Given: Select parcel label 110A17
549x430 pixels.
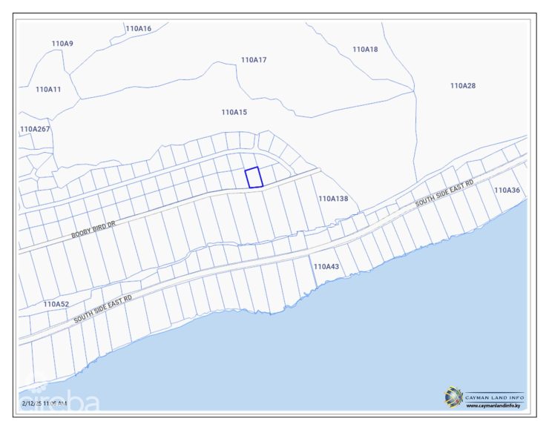Looking at the screenshot, I should coord(254,60).
